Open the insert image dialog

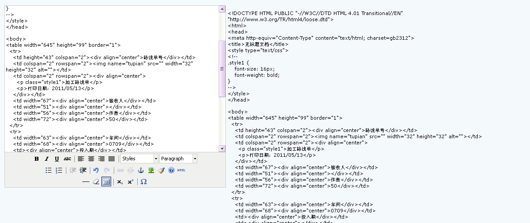[151, 170]
